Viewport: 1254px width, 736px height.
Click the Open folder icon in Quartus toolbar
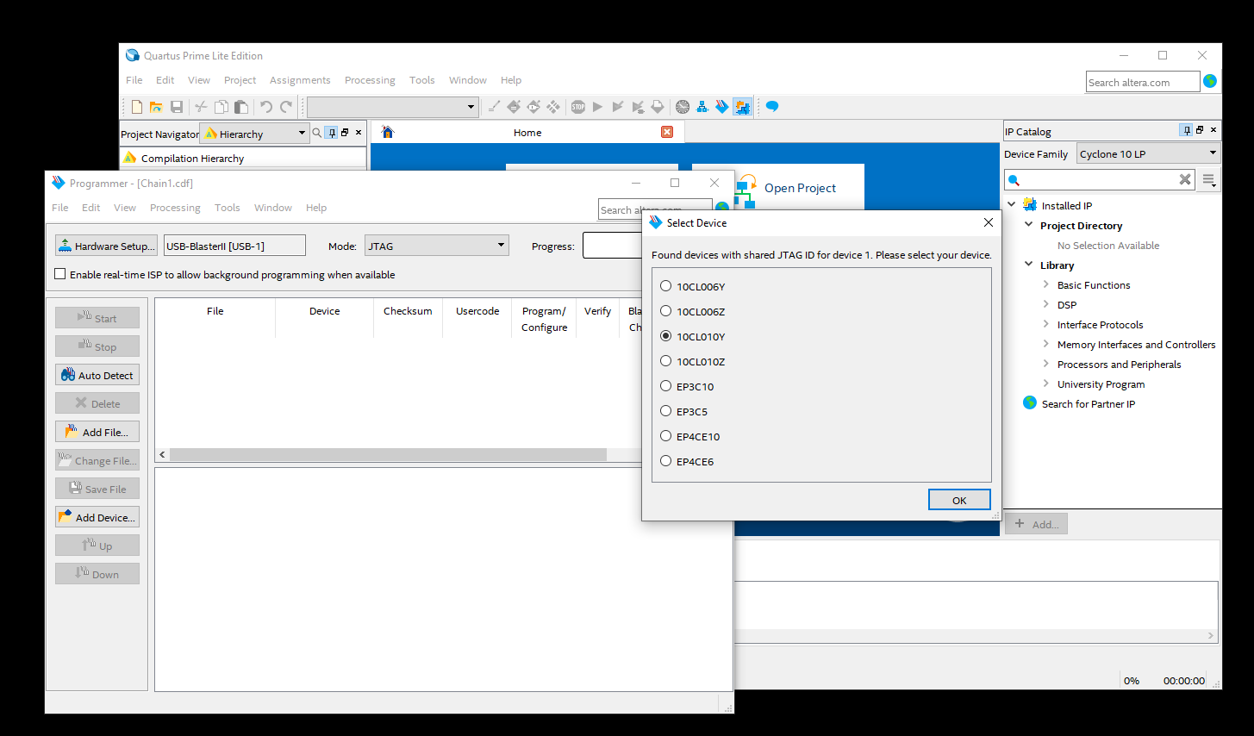(156, 107)
